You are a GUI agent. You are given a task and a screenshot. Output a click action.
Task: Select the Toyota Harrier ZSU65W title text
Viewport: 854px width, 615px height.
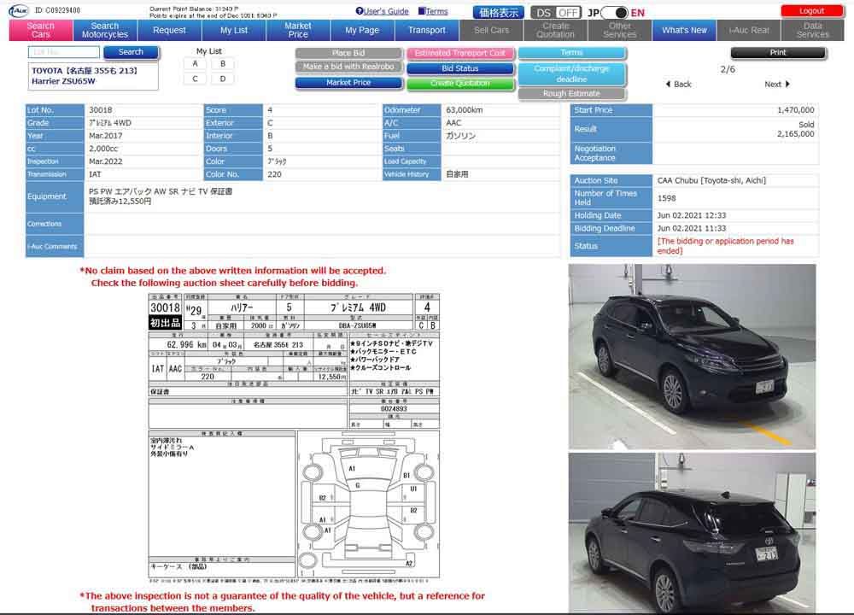point(85,76)
